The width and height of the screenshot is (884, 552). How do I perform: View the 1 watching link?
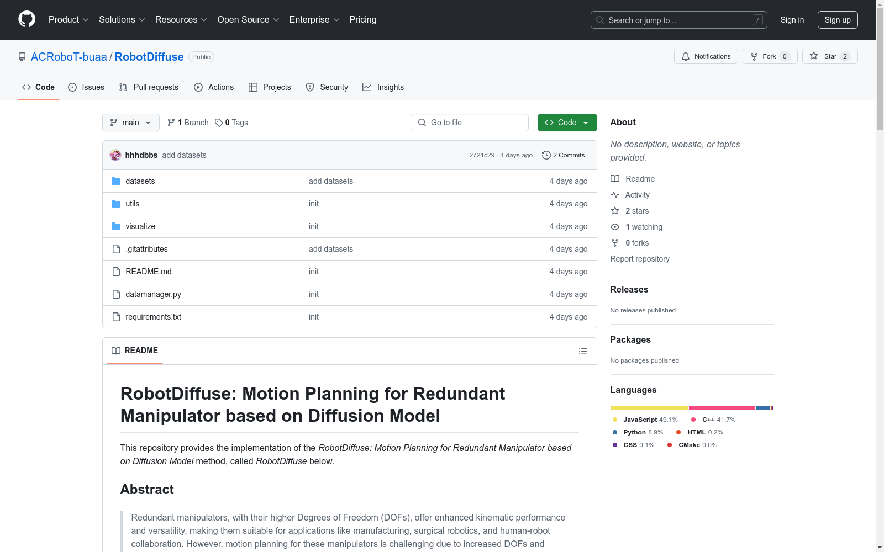[636, 227]
